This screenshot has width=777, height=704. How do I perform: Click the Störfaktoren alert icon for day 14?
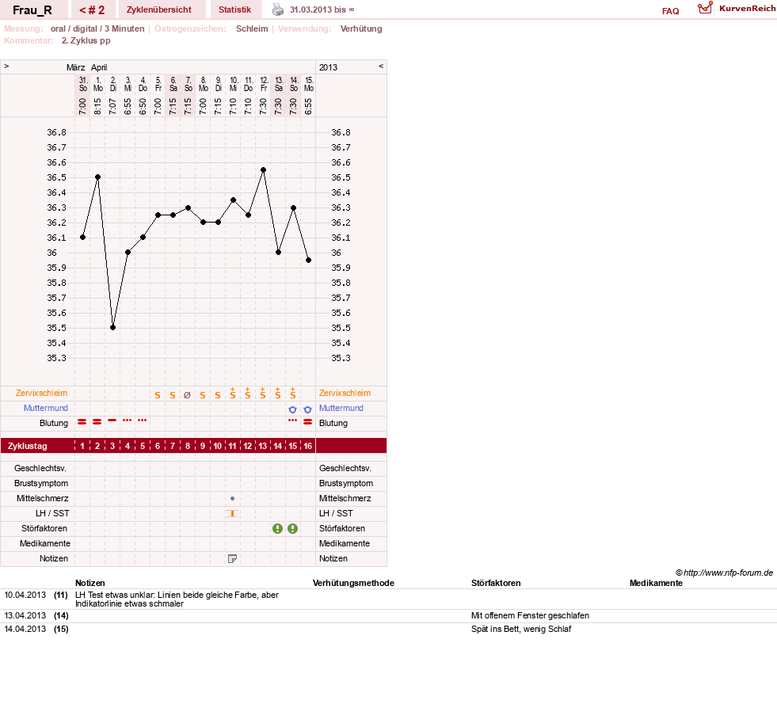point(277,529)
